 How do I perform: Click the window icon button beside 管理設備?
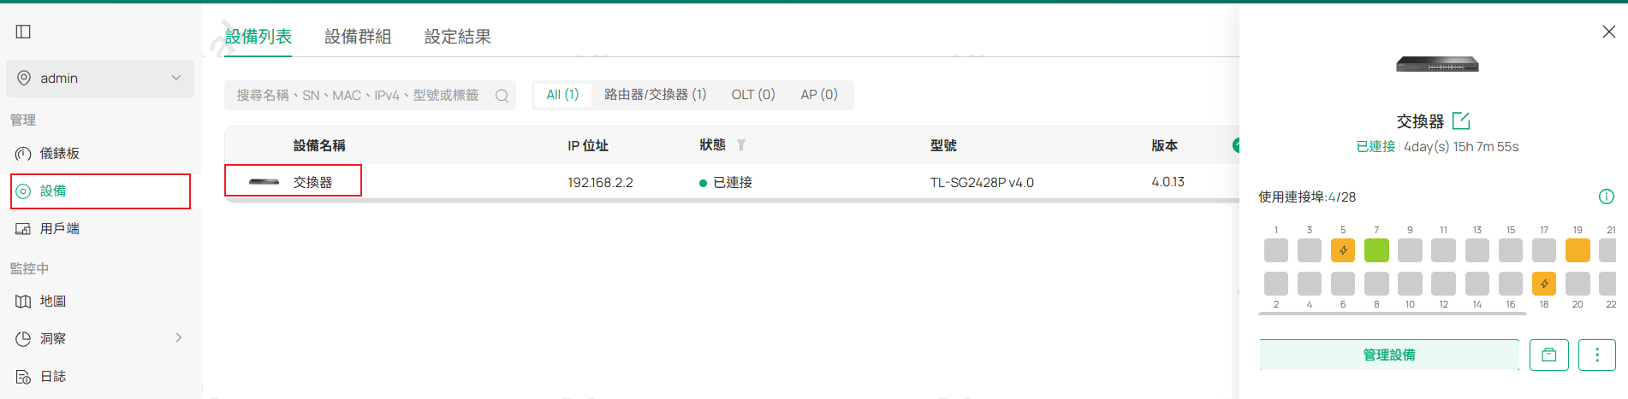[x=1549, y=355]
